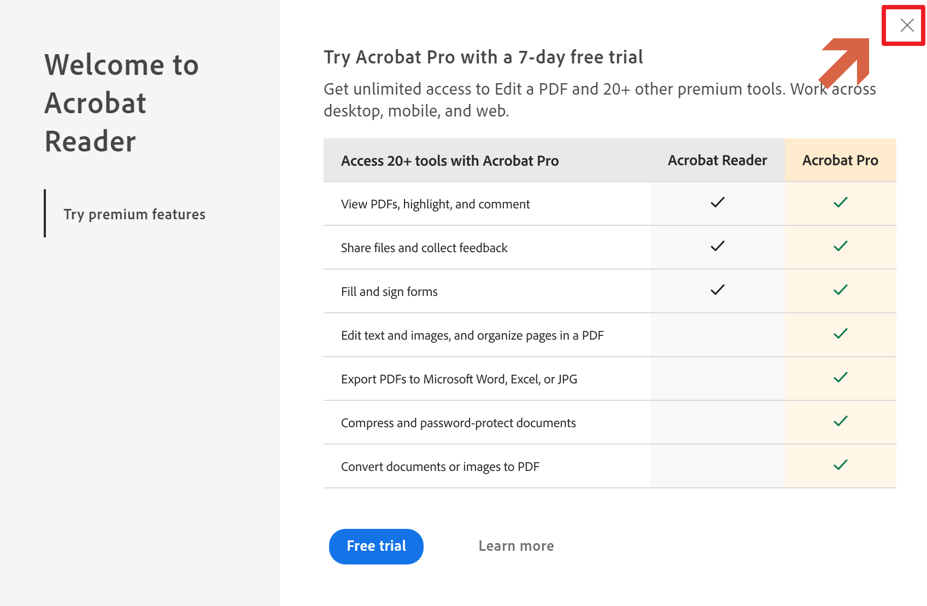Click Acrobat Pro checkmark for Edit text and images

point(841,334)
